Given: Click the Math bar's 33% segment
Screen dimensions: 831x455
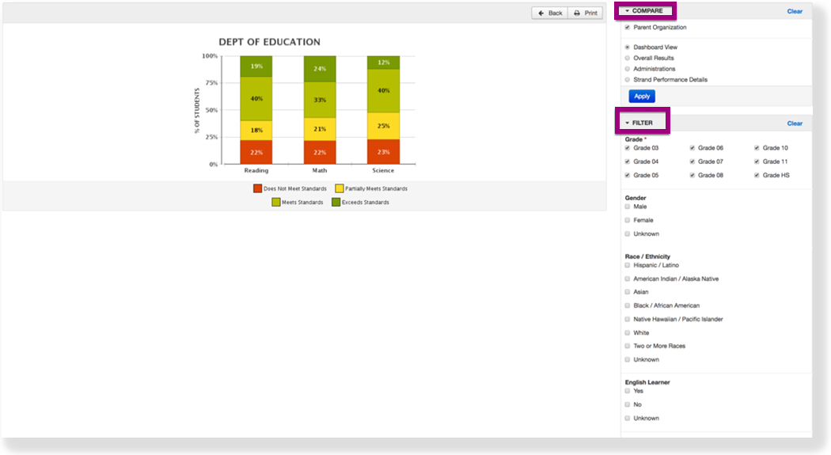Looking at the screenshot, I should click(x=320, y=100).
